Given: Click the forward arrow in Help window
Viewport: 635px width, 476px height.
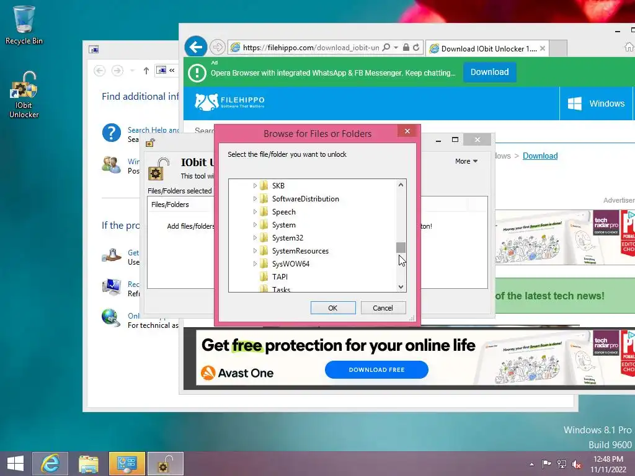Looking at the screenshot, I should tap(117, 71).
